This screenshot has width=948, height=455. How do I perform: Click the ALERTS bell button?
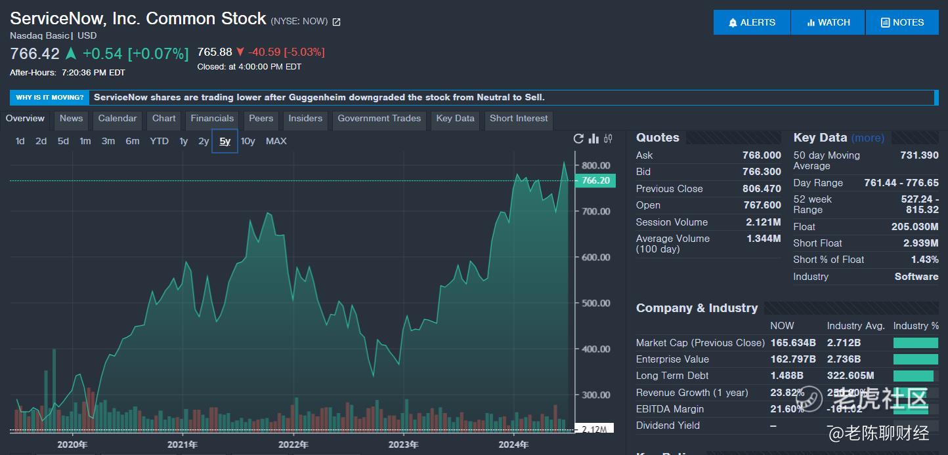pyautogui.click(x=752, y=22)
